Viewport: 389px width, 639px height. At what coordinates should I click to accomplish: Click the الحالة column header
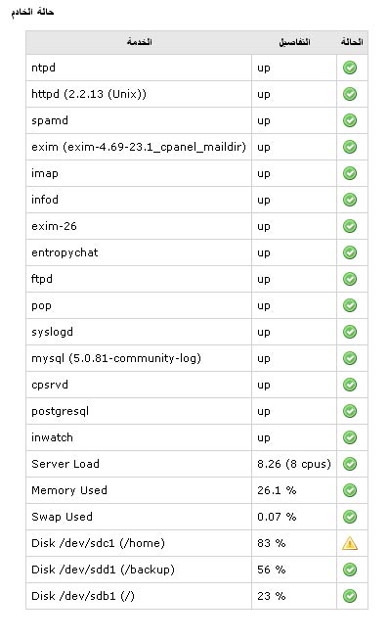click(352, 41)
